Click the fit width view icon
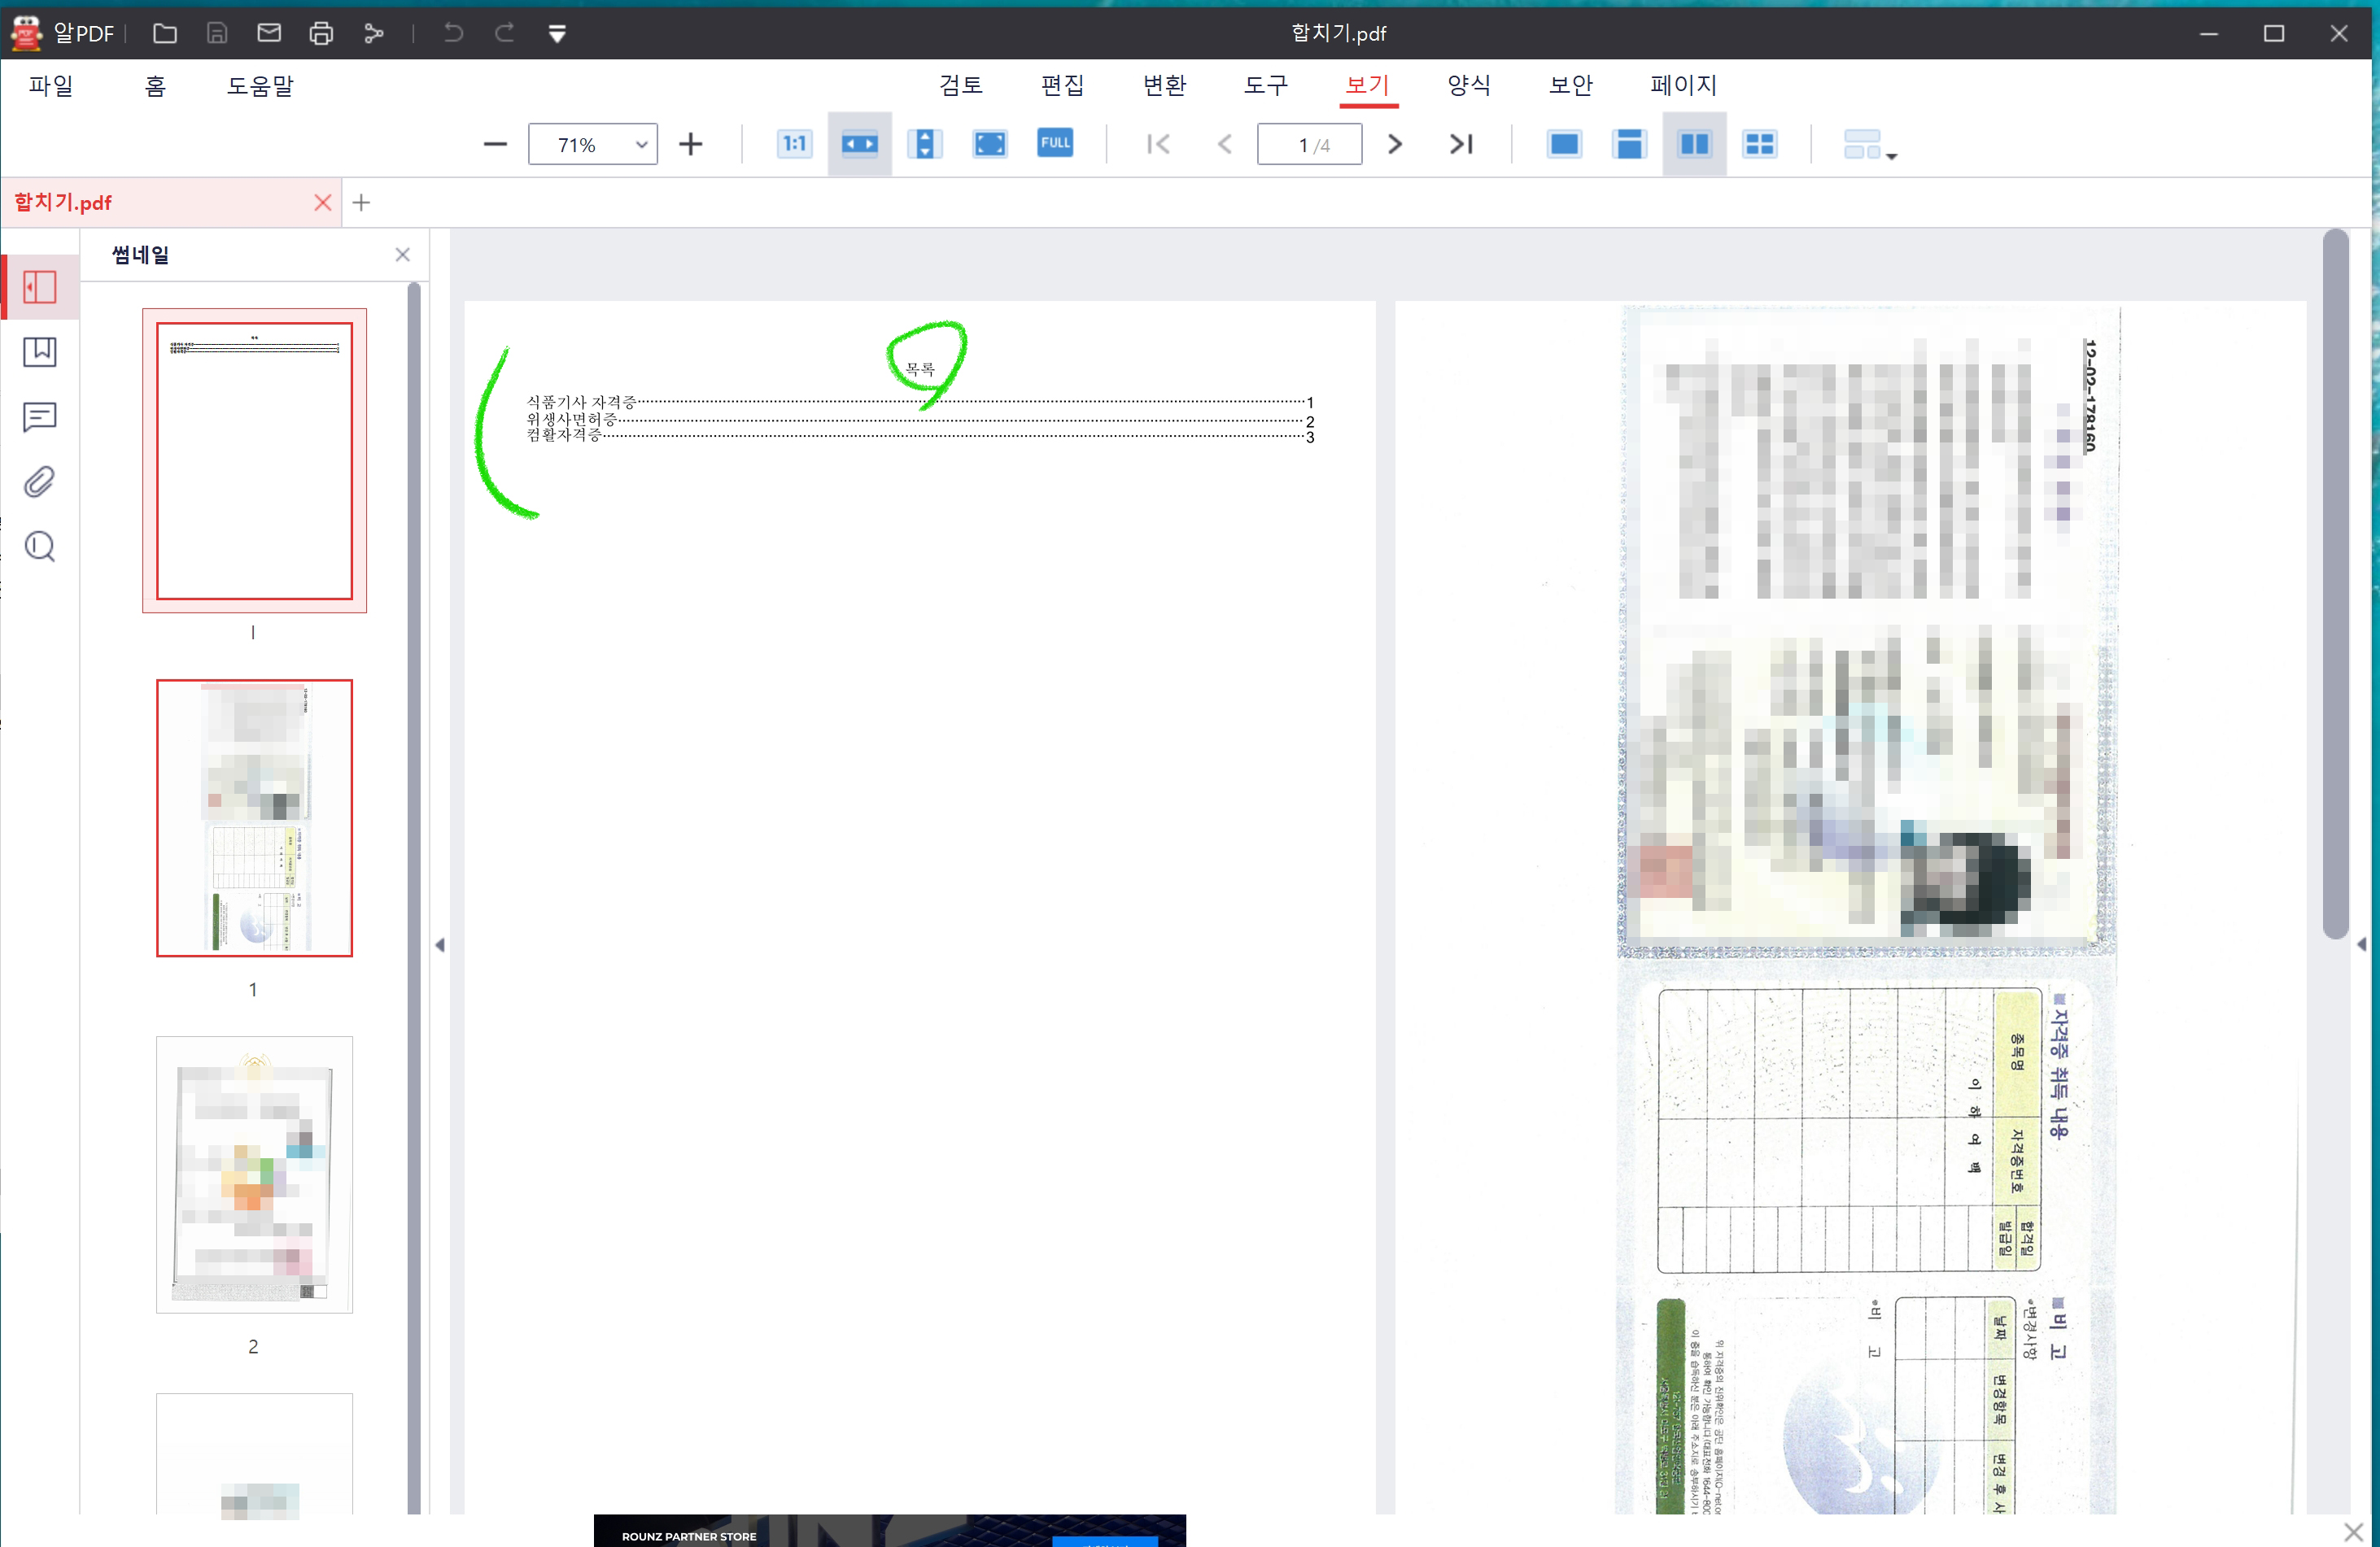2380x1547 pixels. [x=859, y=144]
